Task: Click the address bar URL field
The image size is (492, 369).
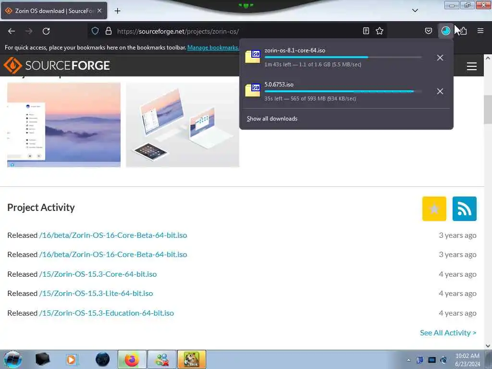Action: point(238,31)
